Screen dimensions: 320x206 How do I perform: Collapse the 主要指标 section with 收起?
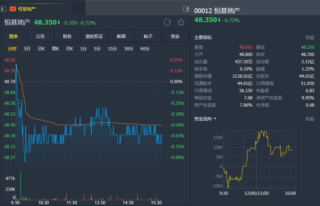pyautogui.click(x=310, y=37)
